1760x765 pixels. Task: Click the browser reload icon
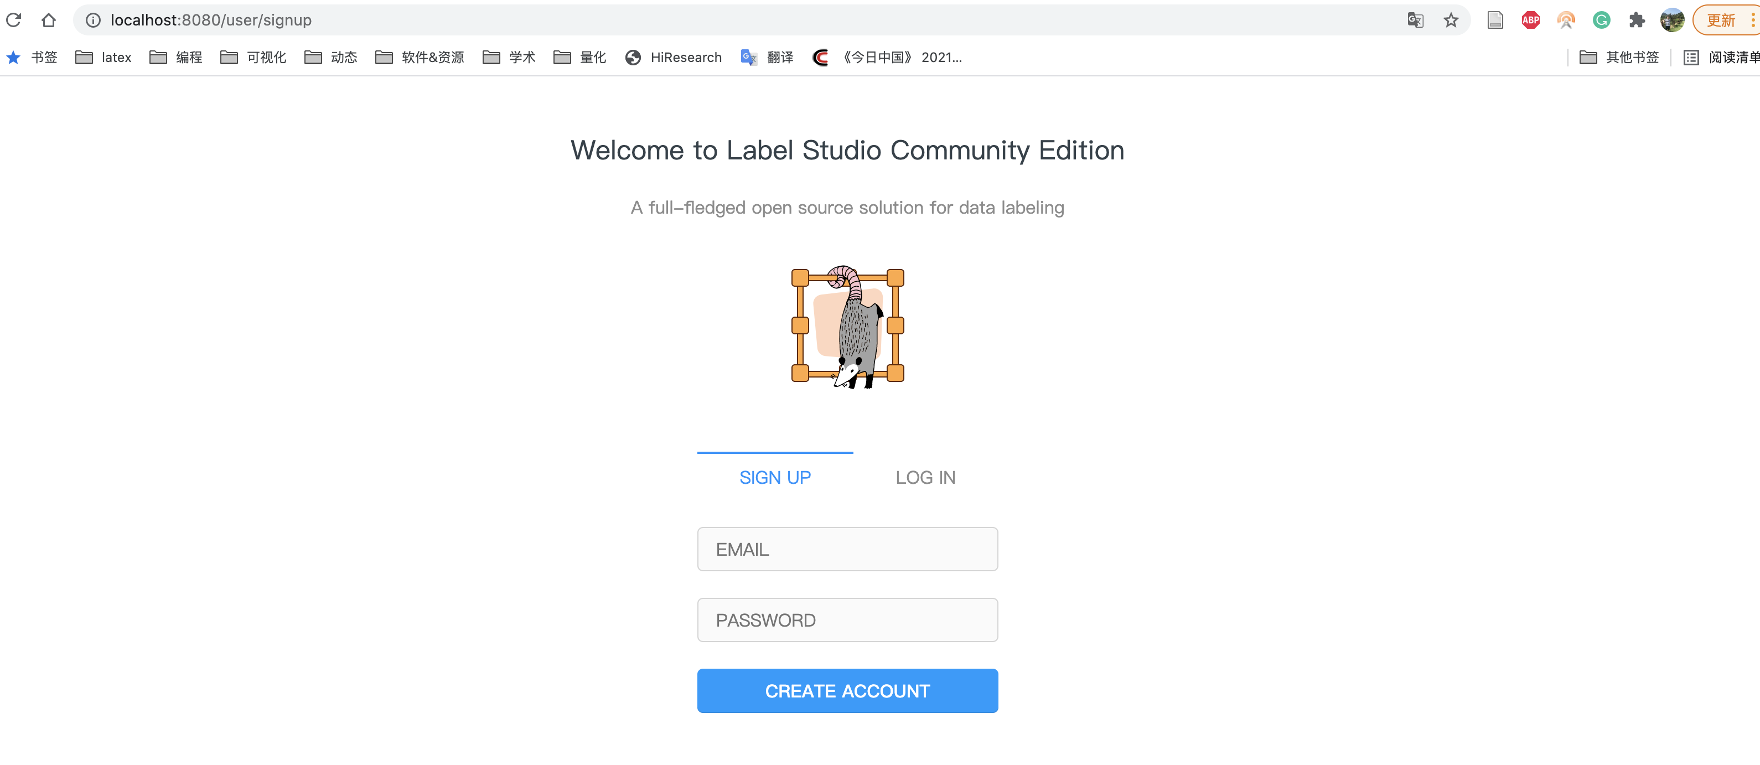[x=14, y=20]
